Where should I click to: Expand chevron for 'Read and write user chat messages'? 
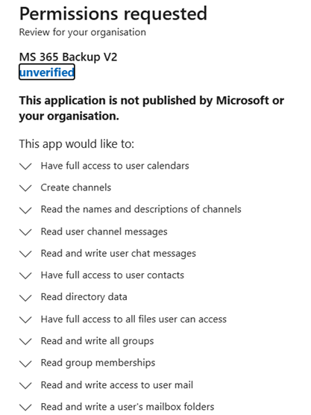(x=25, y=254)
